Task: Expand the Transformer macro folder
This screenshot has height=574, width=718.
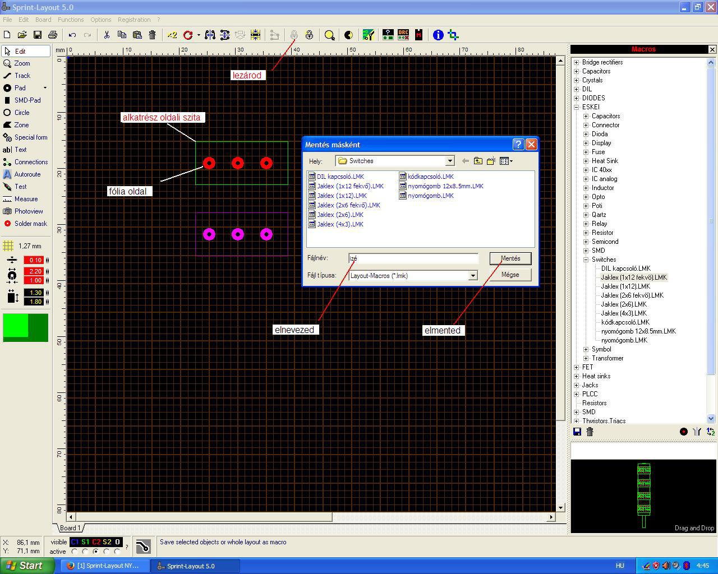Action: [x=586, y=358]
